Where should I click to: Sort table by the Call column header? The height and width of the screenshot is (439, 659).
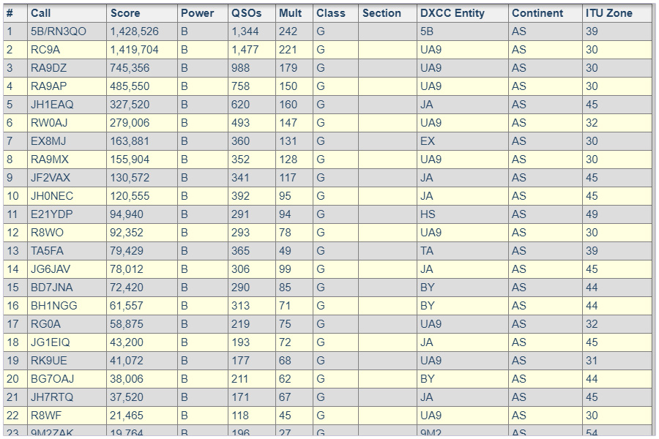41,13
